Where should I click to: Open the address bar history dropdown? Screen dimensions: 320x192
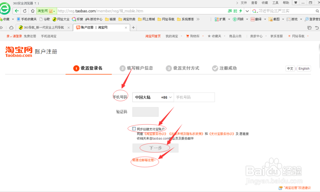tap(247, 11)
